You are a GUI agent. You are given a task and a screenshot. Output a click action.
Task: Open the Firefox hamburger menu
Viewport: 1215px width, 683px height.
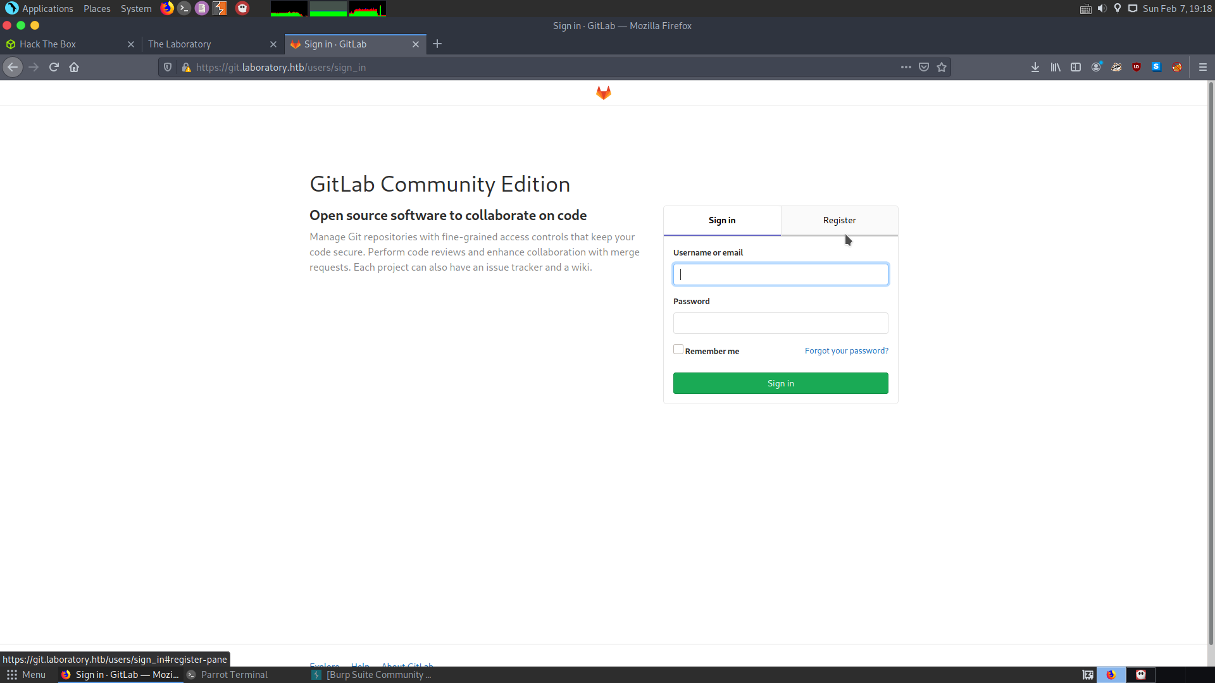[1203, 67]
